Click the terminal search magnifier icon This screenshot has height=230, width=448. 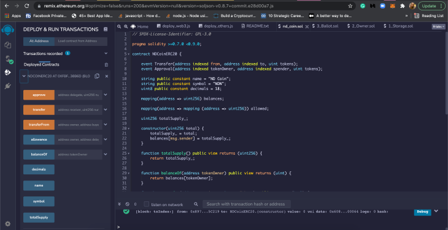click(x=196, y=204)
